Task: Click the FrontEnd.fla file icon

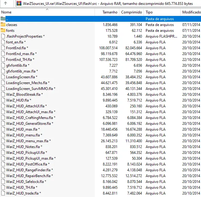Action: tap(3, 48)
